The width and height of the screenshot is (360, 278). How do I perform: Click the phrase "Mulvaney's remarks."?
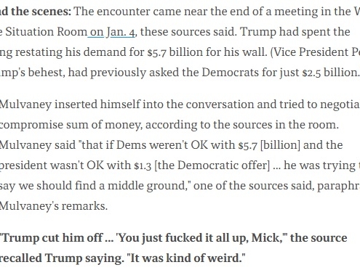54,206
